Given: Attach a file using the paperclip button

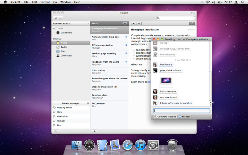Looking at the screenshot, I should click(x=192, y=24).
